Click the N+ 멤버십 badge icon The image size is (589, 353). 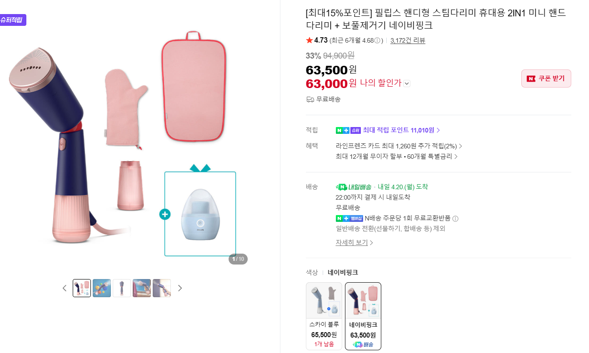[x=349, y=218]
